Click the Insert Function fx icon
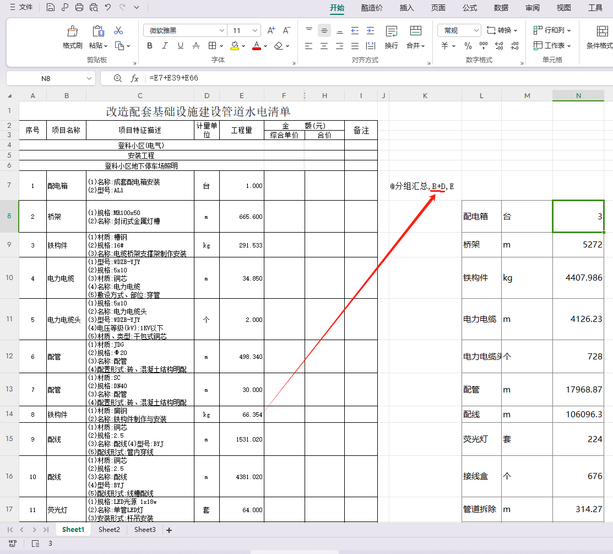Screen dimensions: 613x554 [134, 78]
